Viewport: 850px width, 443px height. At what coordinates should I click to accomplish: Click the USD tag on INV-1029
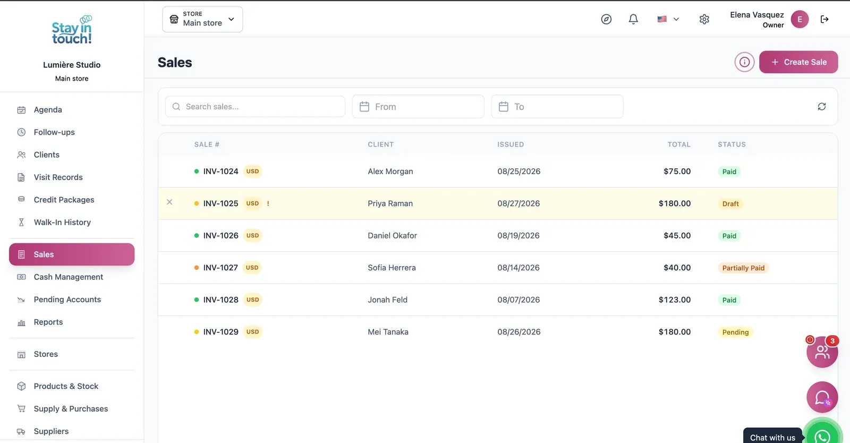click(x=253, y=332)
